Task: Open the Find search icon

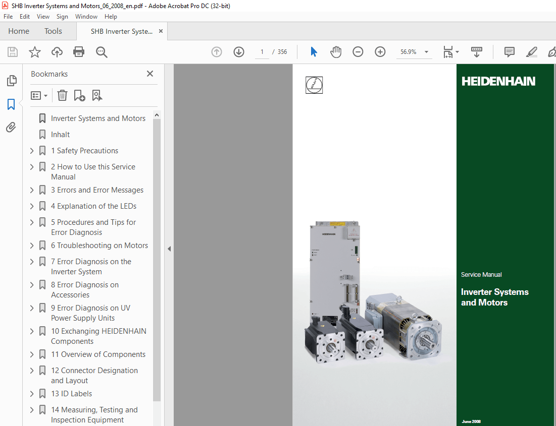Action: point(101,52)
